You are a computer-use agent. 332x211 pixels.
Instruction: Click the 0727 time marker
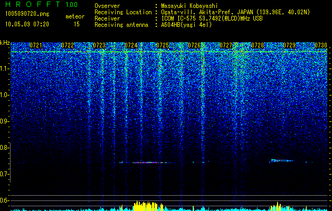click(x=226, y=45)
